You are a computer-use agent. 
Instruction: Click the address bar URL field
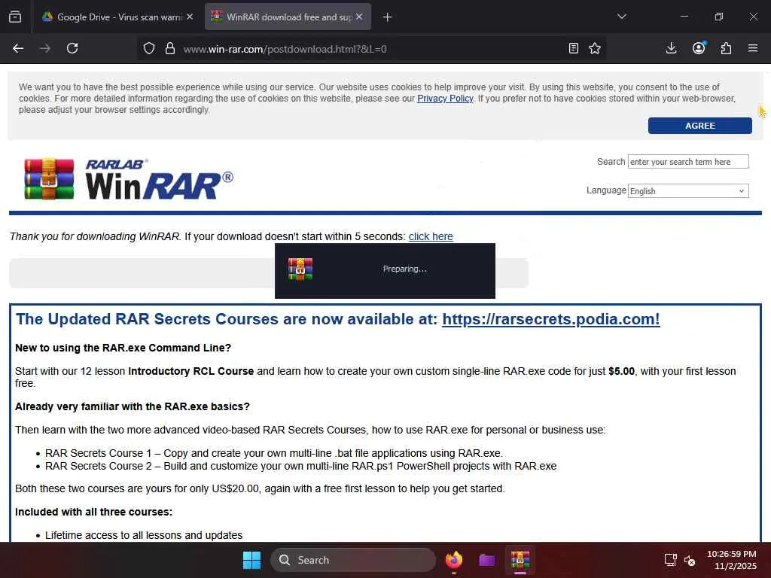point(373,49)
